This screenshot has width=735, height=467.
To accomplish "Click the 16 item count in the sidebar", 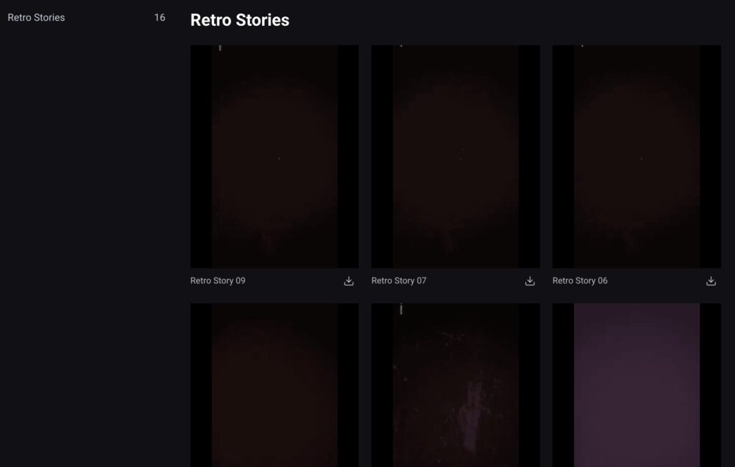I will 159,17.
